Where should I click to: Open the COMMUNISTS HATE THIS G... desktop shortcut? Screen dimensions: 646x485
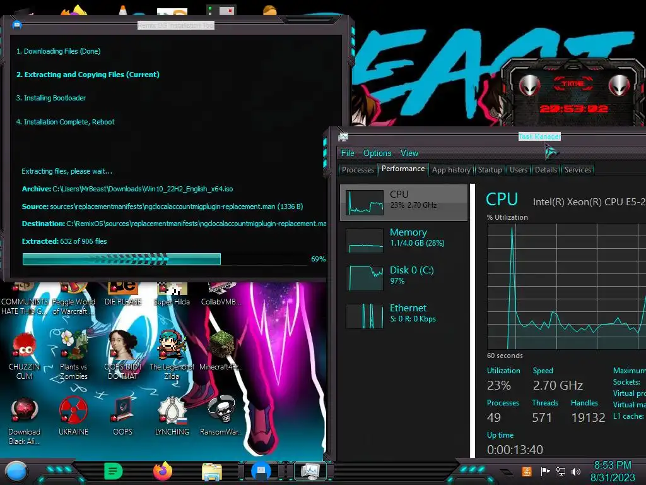click(x=25, y=299)
